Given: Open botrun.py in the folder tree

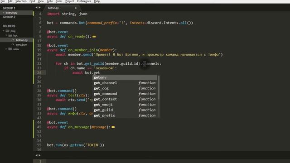Looking at the screenshot, I should point(22,40).
